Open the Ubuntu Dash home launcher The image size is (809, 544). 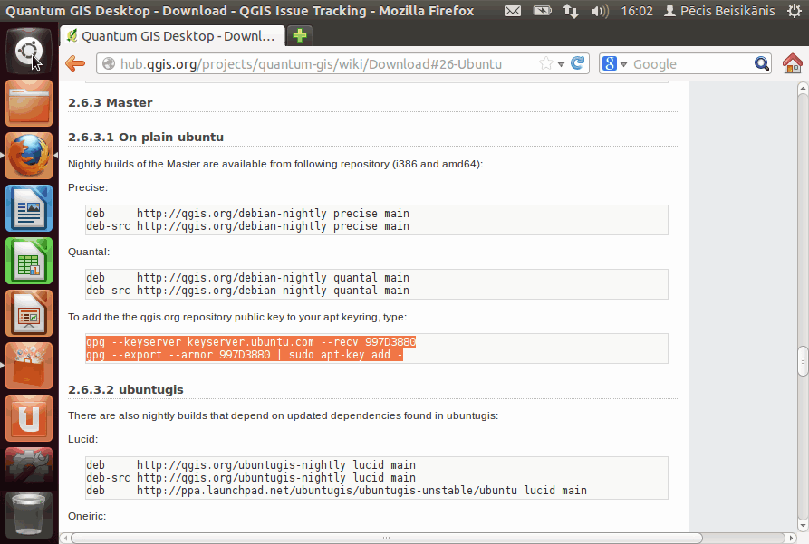(29, 51)
